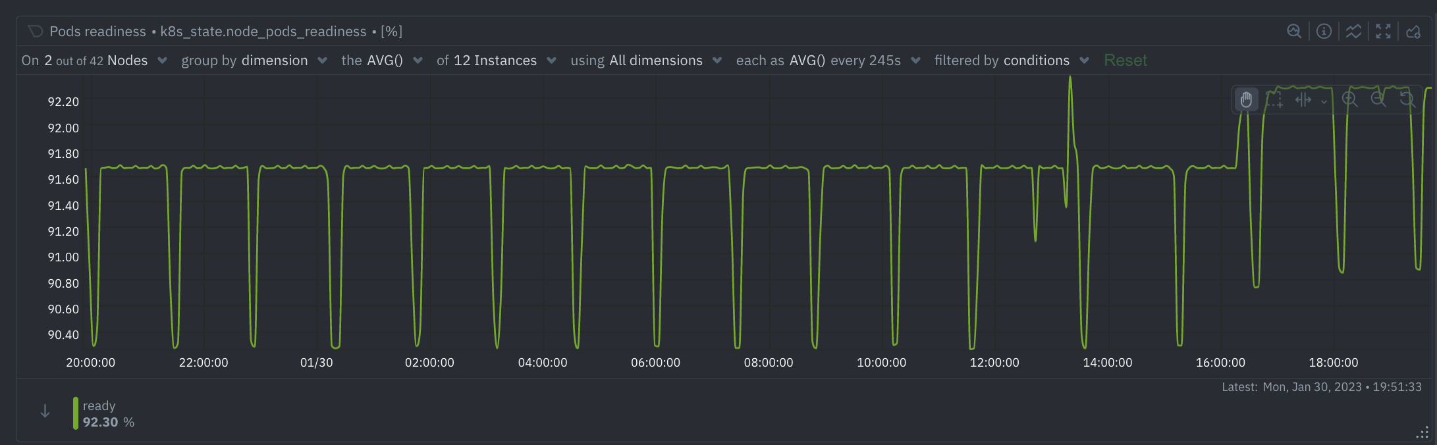Zoom out on the chart
1437x445 pixels.
[x=1378, y=100]
